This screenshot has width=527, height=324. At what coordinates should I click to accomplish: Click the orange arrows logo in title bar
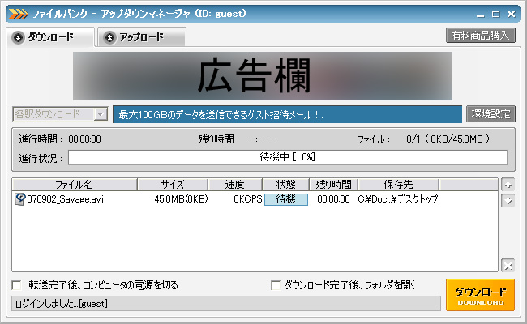[x=18, y=14]
